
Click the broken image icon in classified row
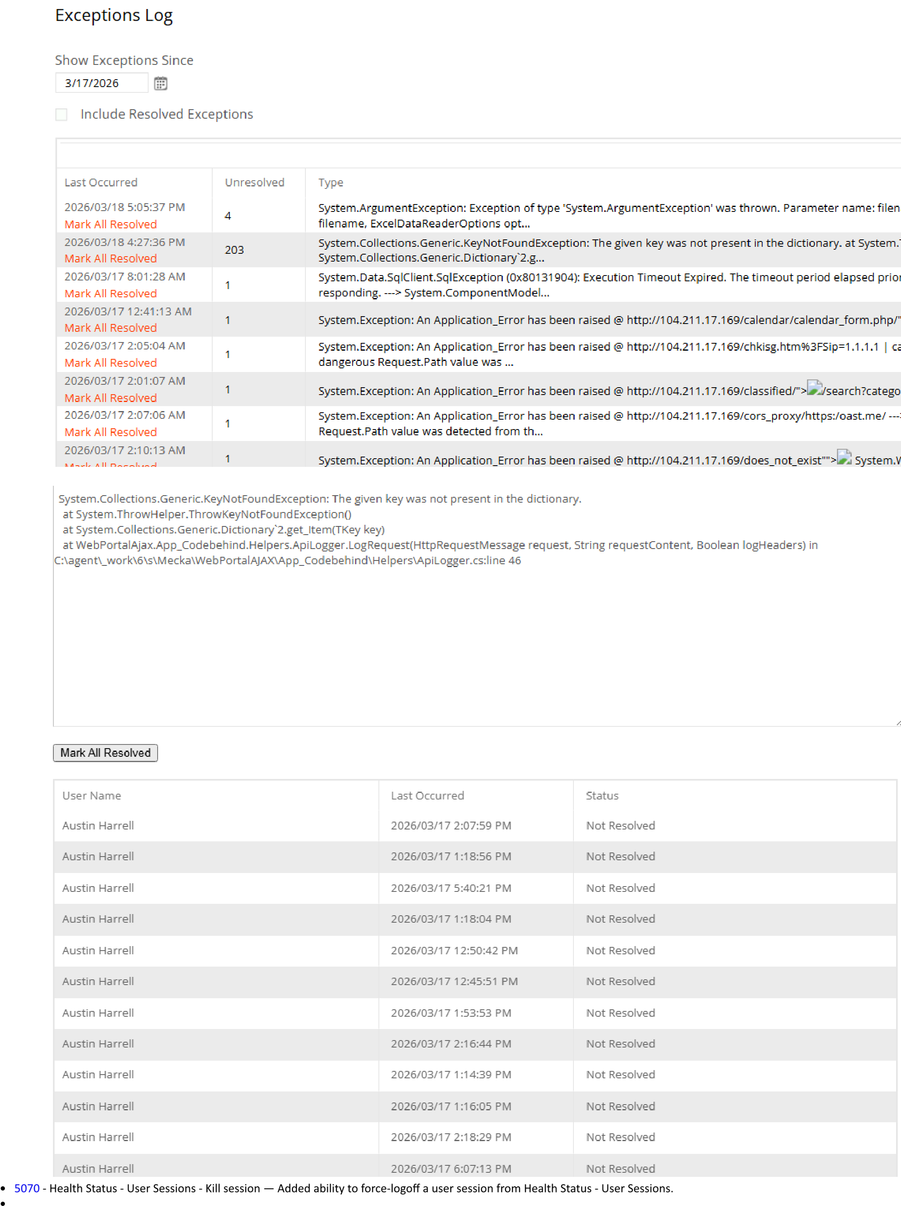point(814,388)
